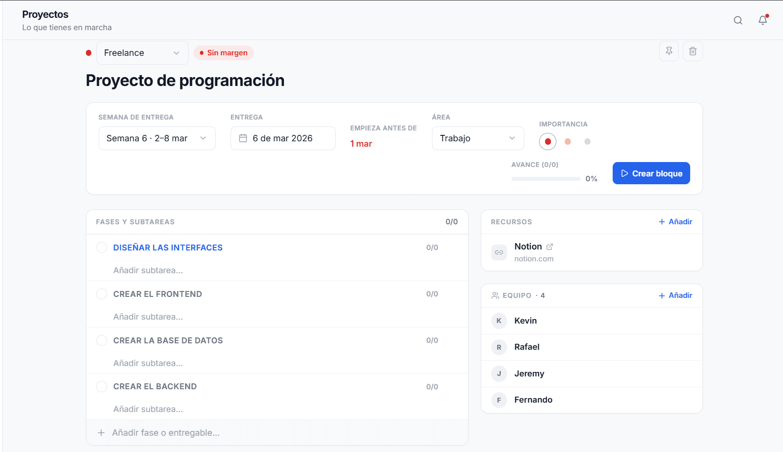Select team member Fernando
Image resolution: width=783 pixels, height=452 pixels.
coord(591,400)
